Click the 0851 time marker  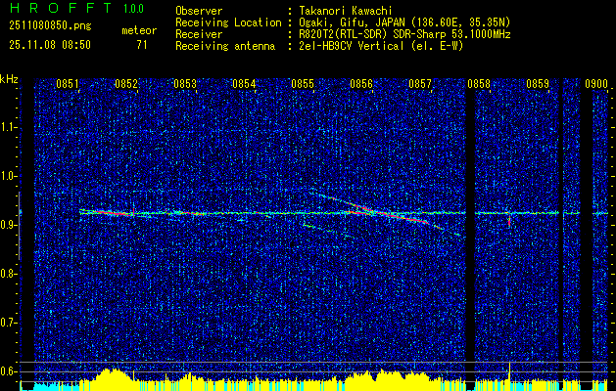pos(68,84)
